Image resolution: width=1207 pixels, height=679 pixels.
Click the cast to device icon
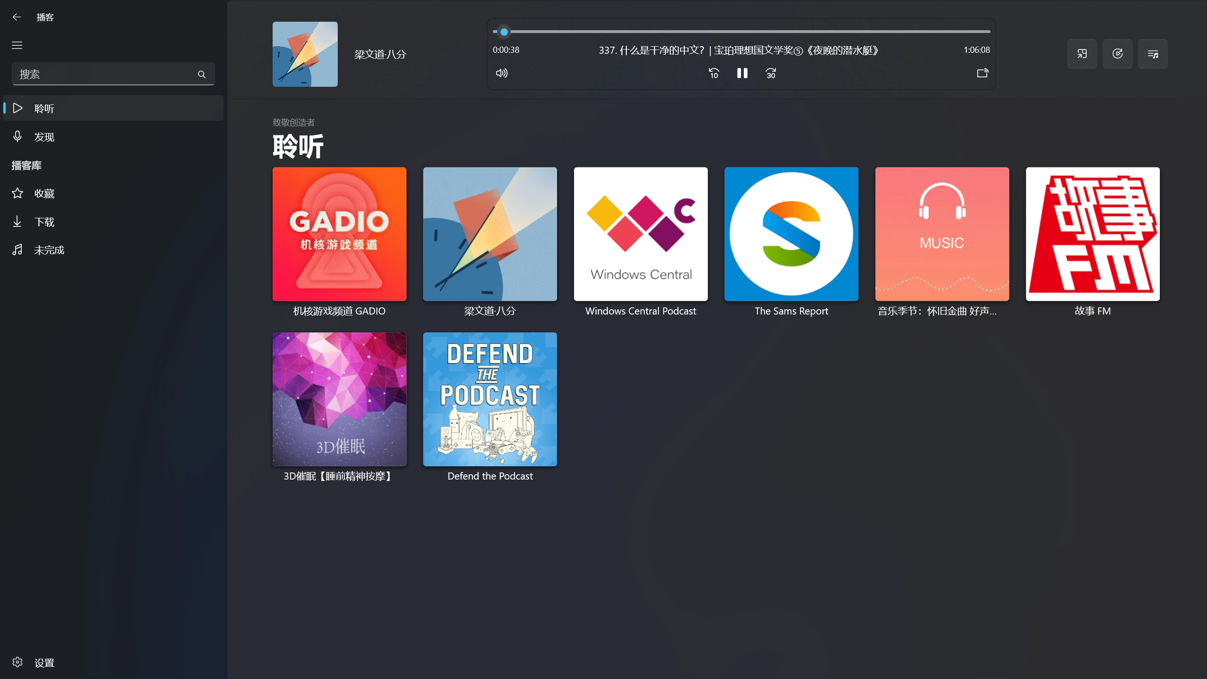pyautogui.click(x=982, y=73)
